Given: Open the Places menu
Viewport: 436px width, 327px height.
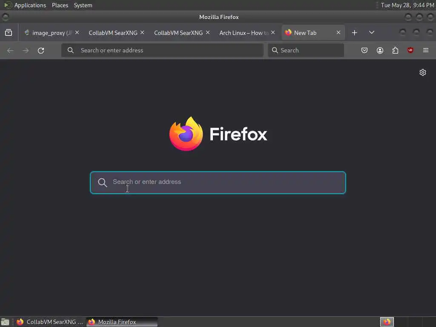Looking at the screenshot, I should coord(60,5).
